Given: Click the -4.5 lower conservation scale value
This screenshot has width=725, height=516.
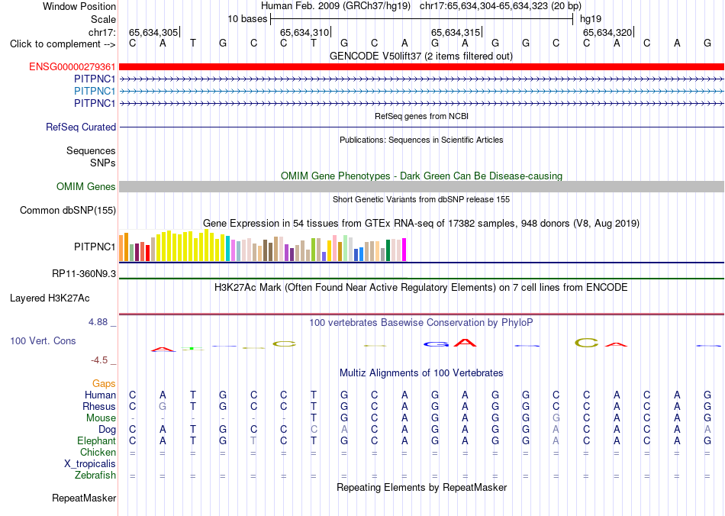Looking at the screenshot, I should (x=99, y=360).
